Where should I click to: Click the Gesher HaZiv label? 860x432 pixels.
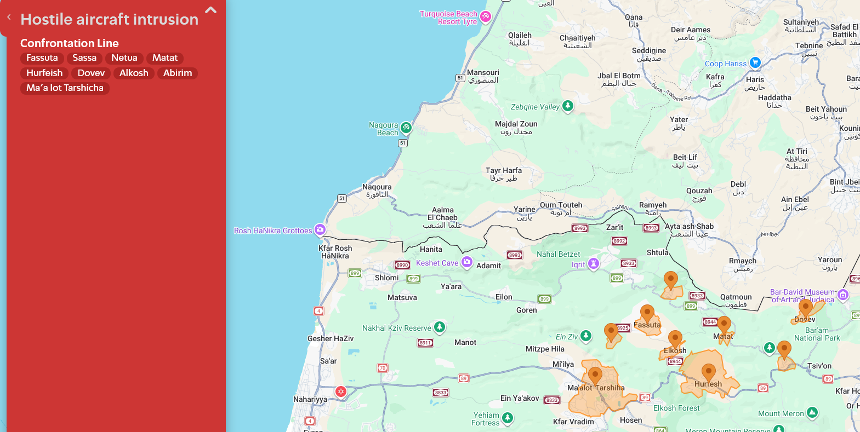[x=331, y=339]
